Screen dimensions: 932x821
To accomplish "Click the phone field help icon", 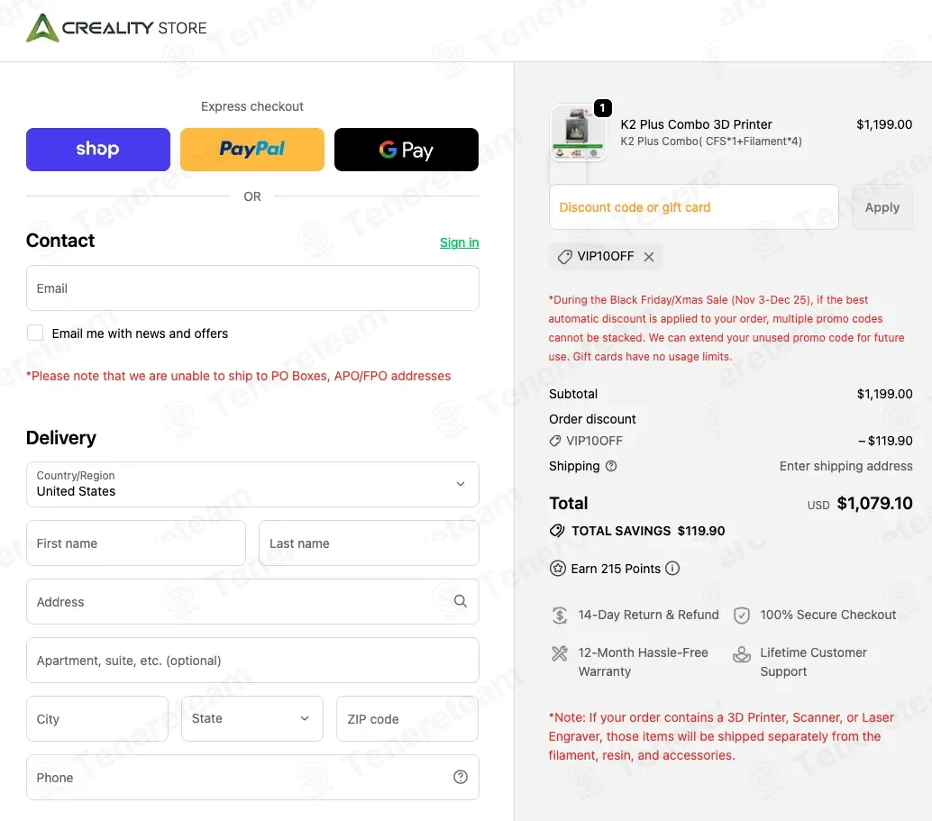I will click(x=461, y=777).
